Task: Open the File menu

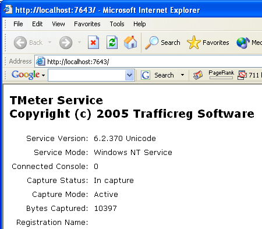Action: [18, 24]
